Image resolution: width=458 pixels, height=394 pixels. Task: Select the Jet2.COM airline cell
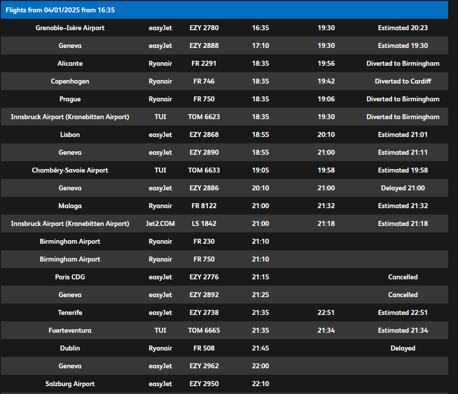click(160, 223)
